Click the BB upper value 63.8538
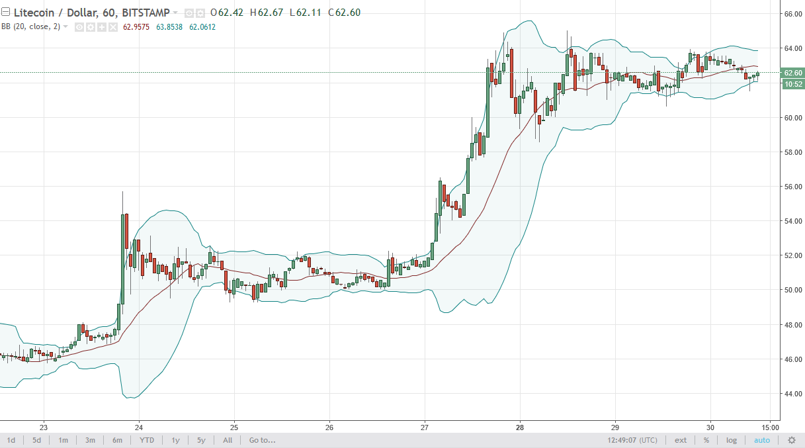The height and width of the screenshot is (448, 805). 169,27
